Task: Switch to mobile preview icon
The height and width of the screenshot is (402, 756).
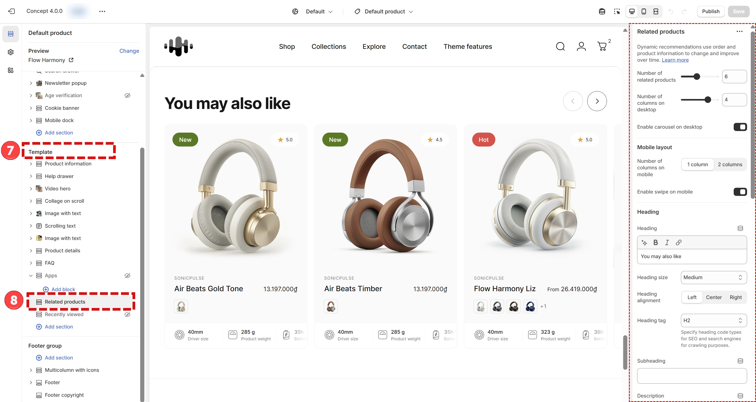Action: [x=644, y=12]
